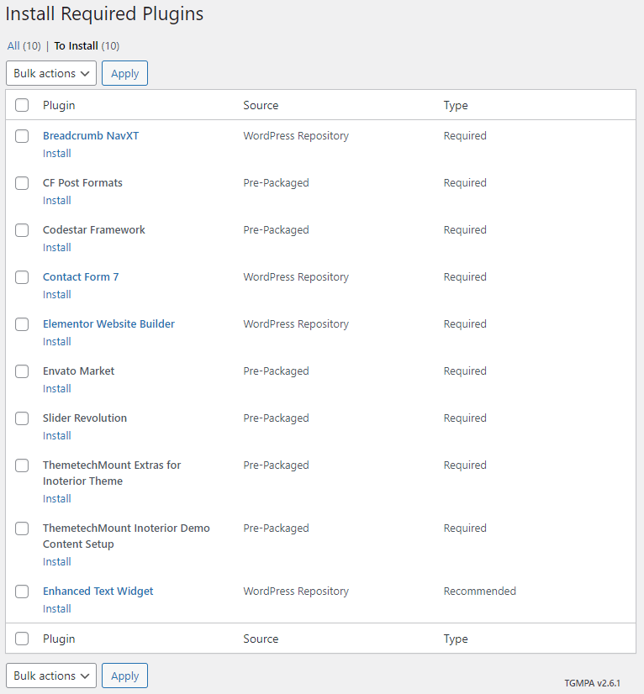
Task: Install the ThemetechMount Inoterior Demo Content Setup
Action: click(x=57, y=562)
